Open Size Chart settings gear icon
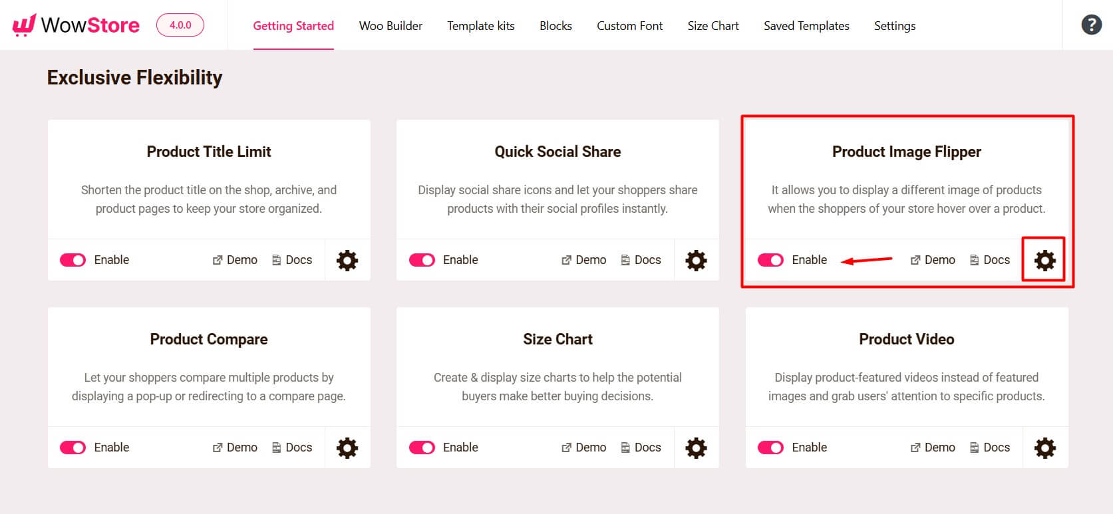This screenshot has height=514, width=1113. click(x=696, y=448)
